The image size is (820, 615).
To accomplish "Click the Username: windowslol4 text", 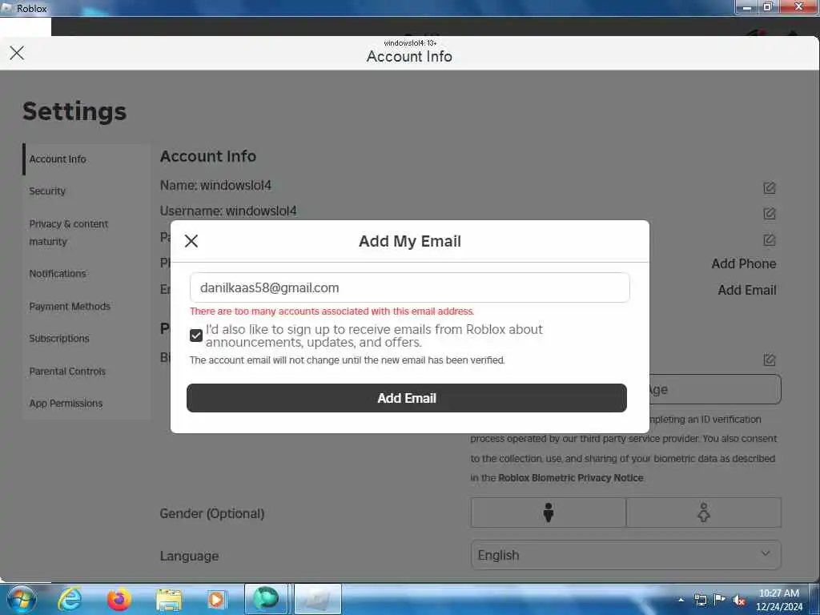I will pos(228,211).
